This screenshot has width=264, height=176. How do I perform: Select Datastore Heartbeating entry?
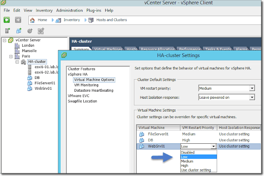pos(94,90)
